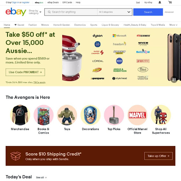This screenshot has width=181, height=181.
Task: Open Top Picks hammer thumbnail
Action: [114, 115]
